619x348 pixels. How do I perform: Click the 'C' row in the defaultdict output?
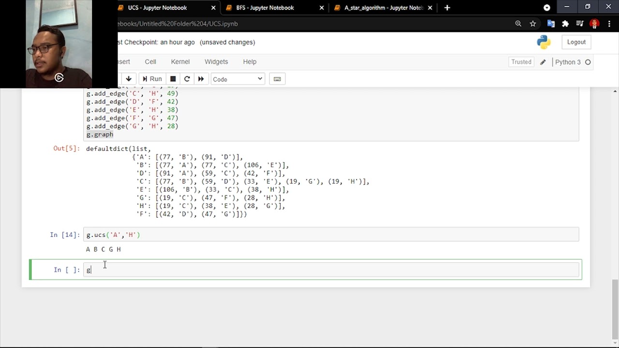coord(253,181)
